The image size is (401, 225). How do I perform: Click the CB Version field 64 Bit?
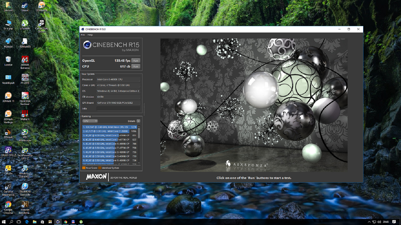[118, 97]
